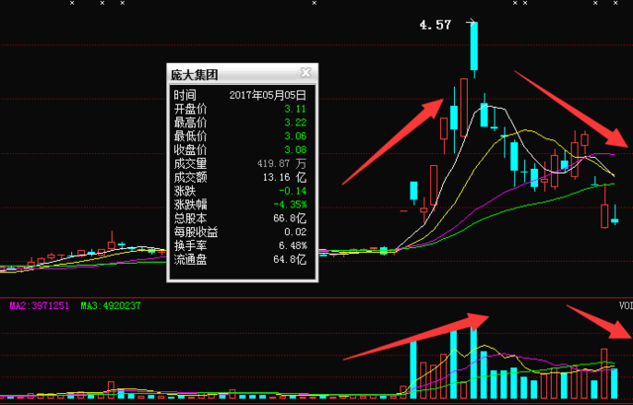The height and width of the screenshot is (405, 633).
Task: Click the 涨跌 value -0.14
Action: (x=293, y=191)
